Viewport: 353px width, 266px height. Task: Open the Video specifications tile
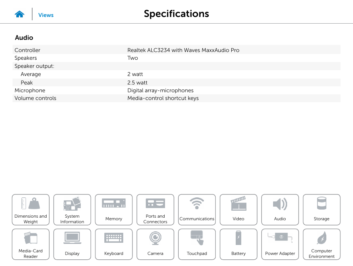click(238, 210)
